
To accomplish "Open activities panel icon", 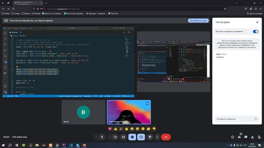I will 252,137.
